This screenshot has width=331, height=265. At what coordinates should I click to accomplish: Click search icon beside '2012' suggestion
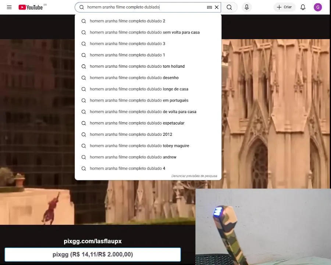point(84,134)
